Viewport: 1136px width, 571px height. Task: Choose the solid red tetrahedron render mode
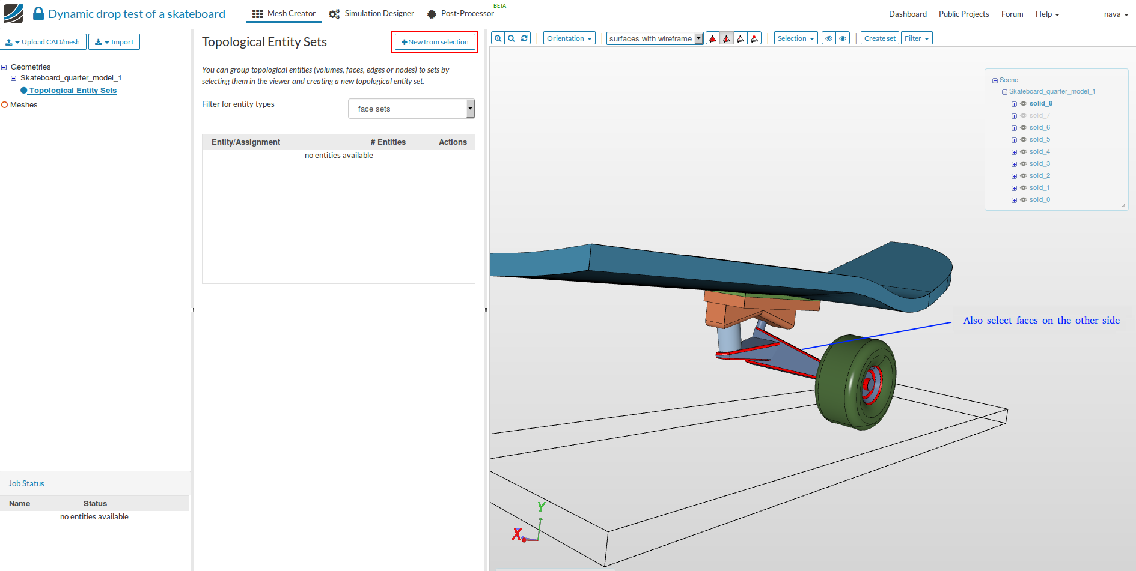[x=713, y=37]
